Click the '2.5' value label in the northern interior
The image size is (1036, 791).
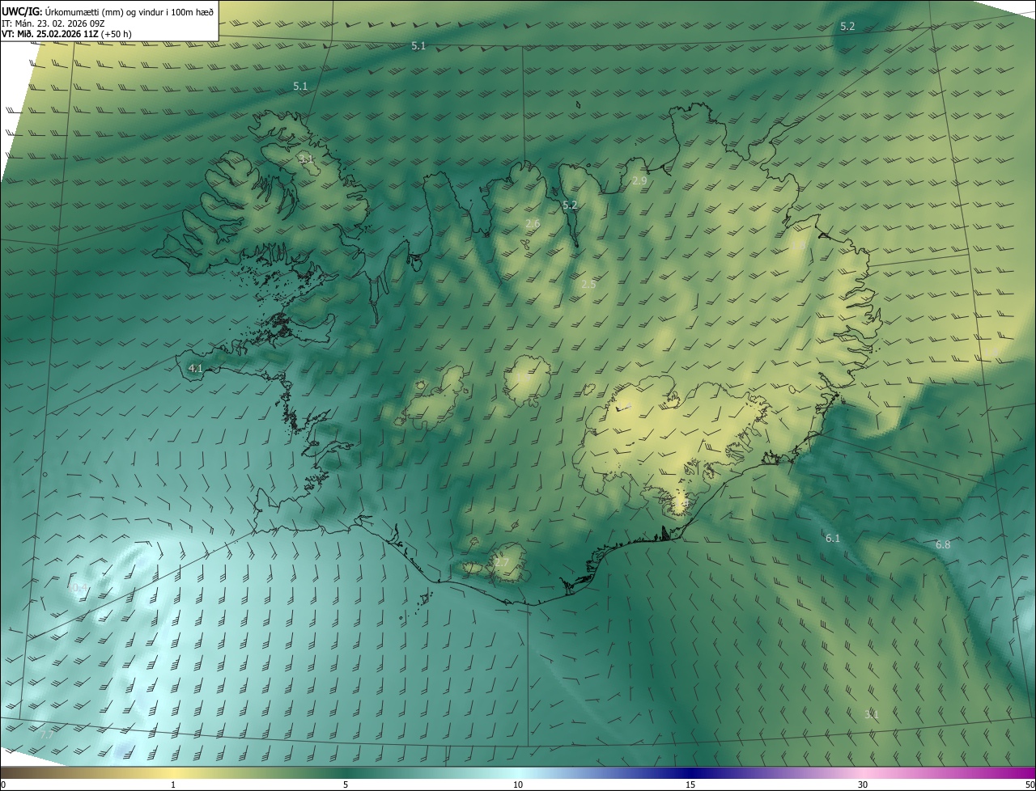tap(588, 284)
